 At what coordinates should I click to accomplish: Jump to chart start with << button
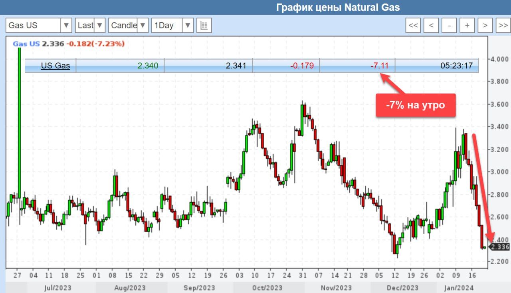413,26
